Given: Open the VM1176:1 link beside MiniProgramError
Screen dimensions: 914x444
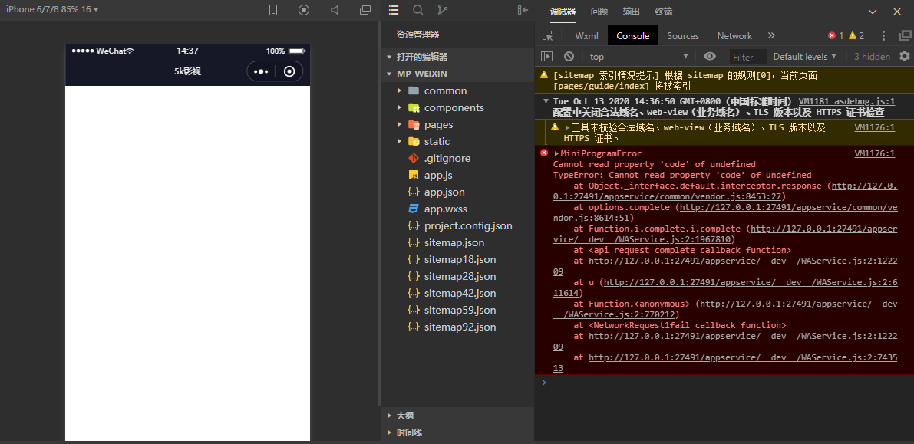Looking at the screenshot, I should (874, 154).
